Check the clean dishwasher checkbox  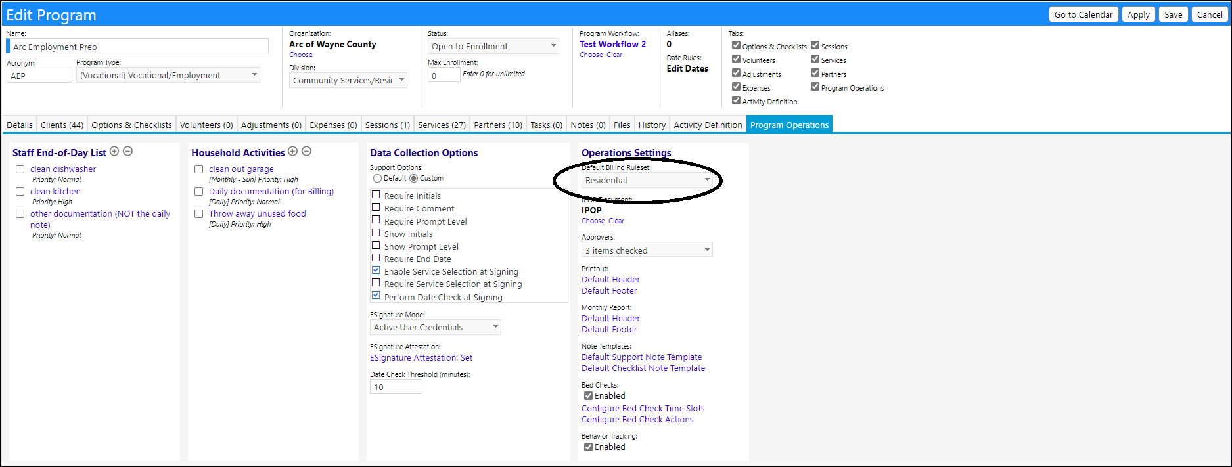(x=20, y=169)
